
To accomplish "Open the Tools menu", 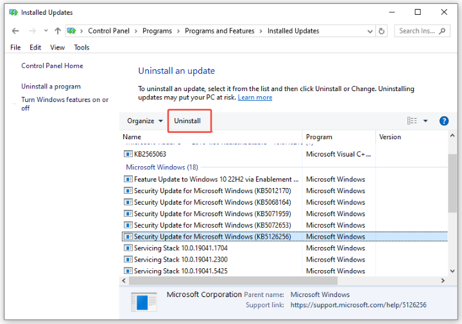I will click(81, 47).
